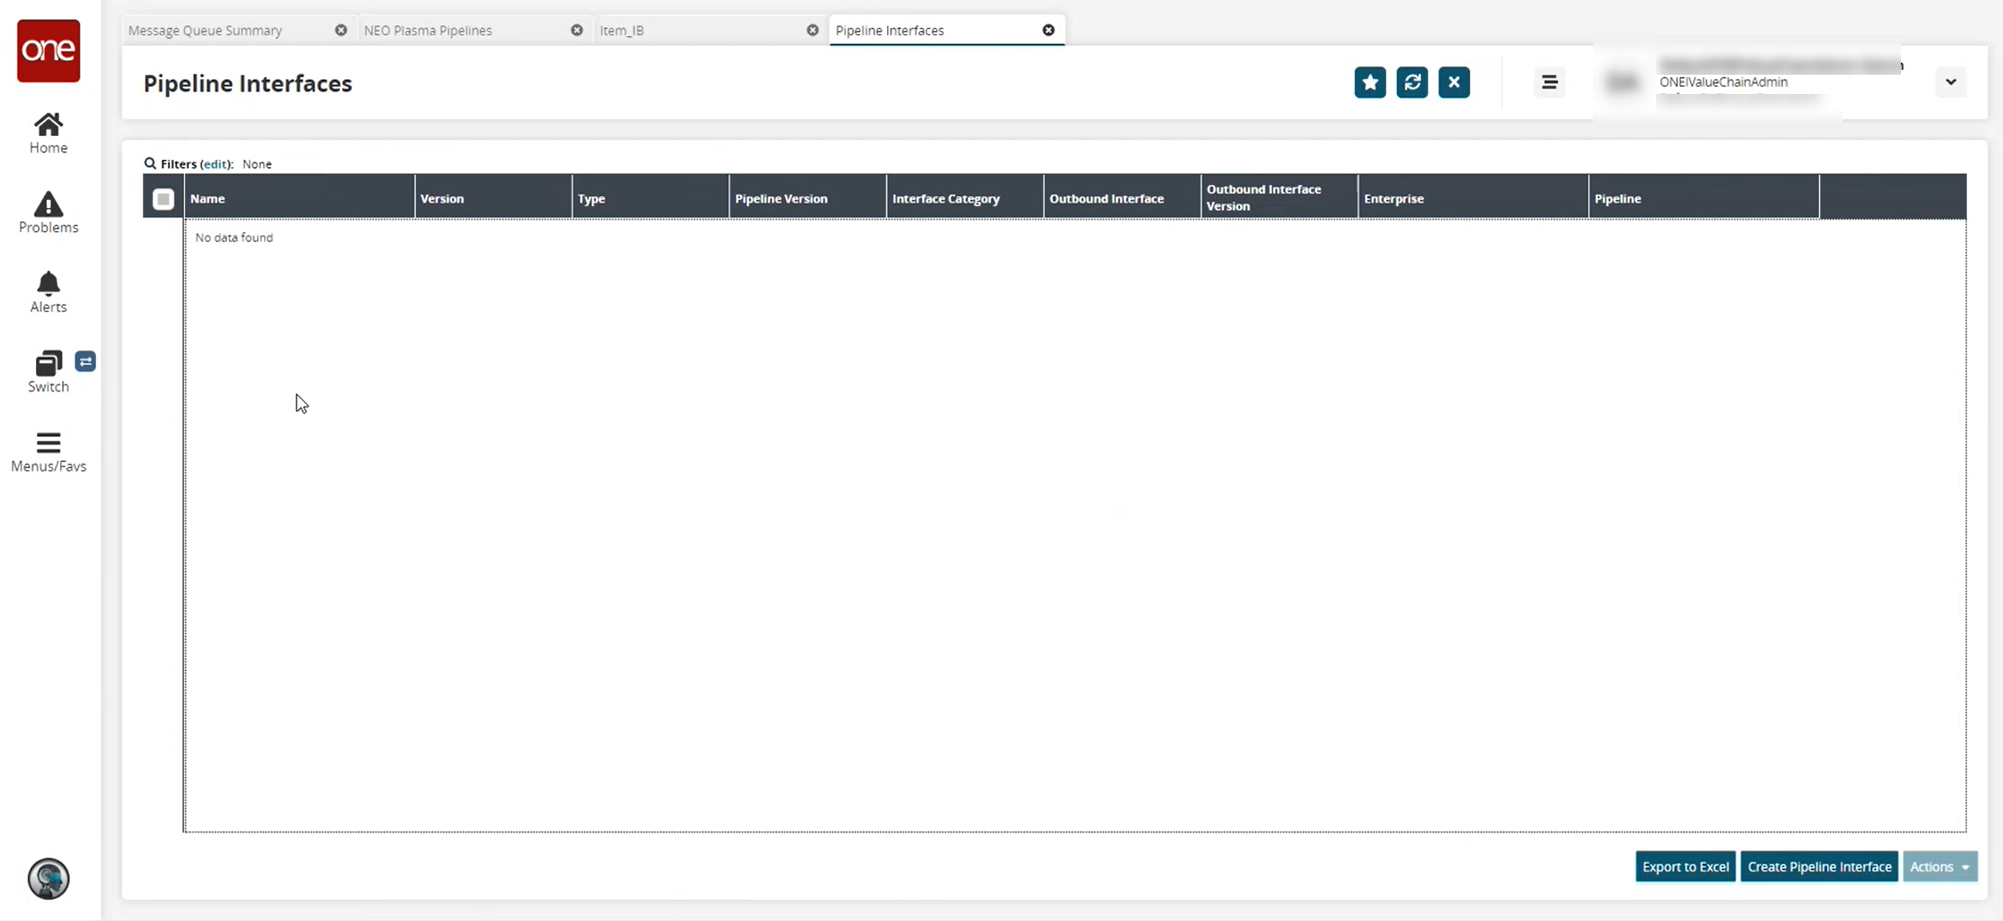Refresh the Pipeline Interfaces page
The image size is (2003, 921).
point(1411,82)
